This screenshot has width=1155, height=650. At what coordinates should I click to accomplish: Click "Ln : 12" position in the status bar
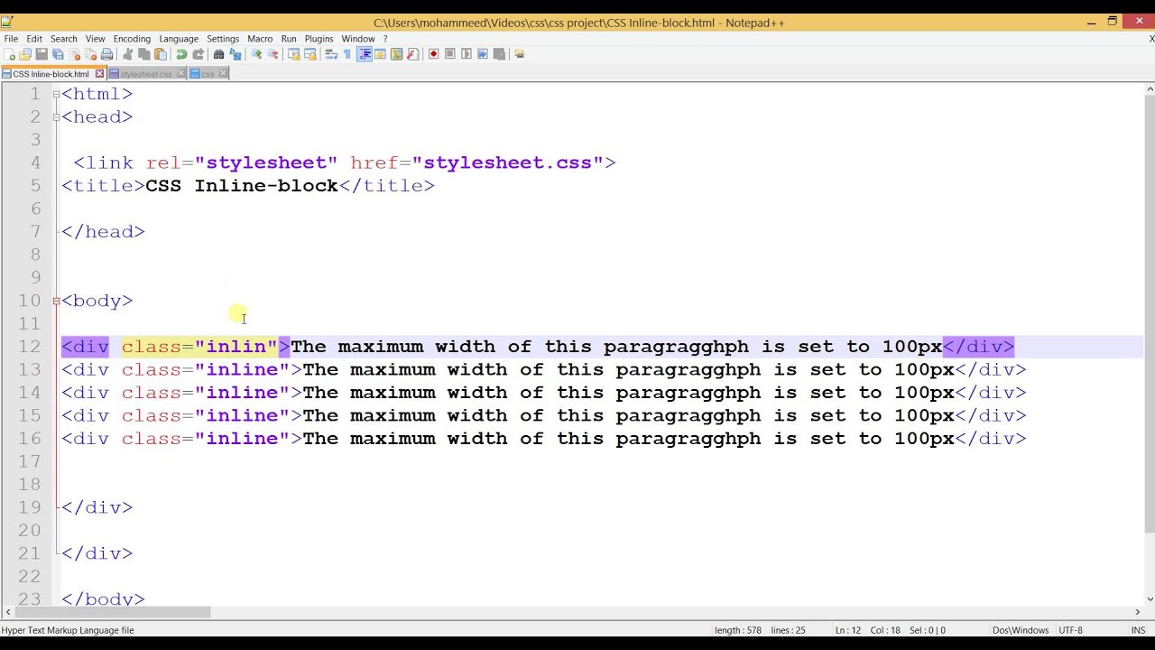849,630
